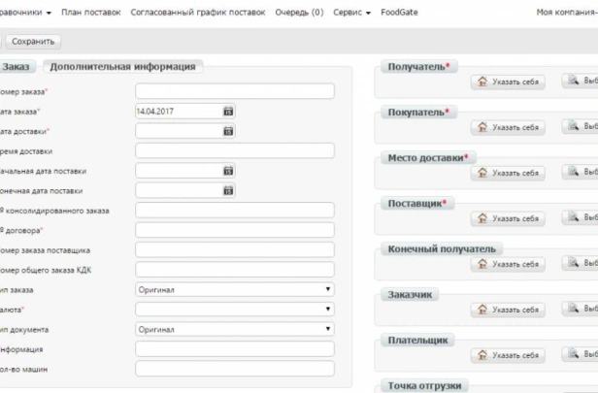Click magnifier select button under Место доставки

(580, 172)
